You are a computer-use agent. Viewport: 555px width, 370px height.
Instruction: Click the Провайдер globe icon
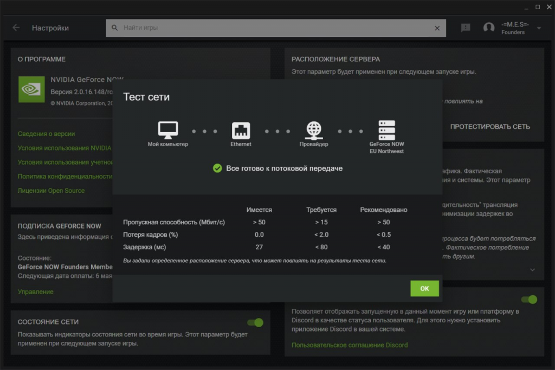tap(314, 130)
